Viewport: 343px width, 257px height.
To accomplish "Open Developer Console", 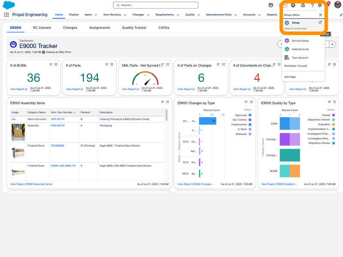I will (295, 66).
